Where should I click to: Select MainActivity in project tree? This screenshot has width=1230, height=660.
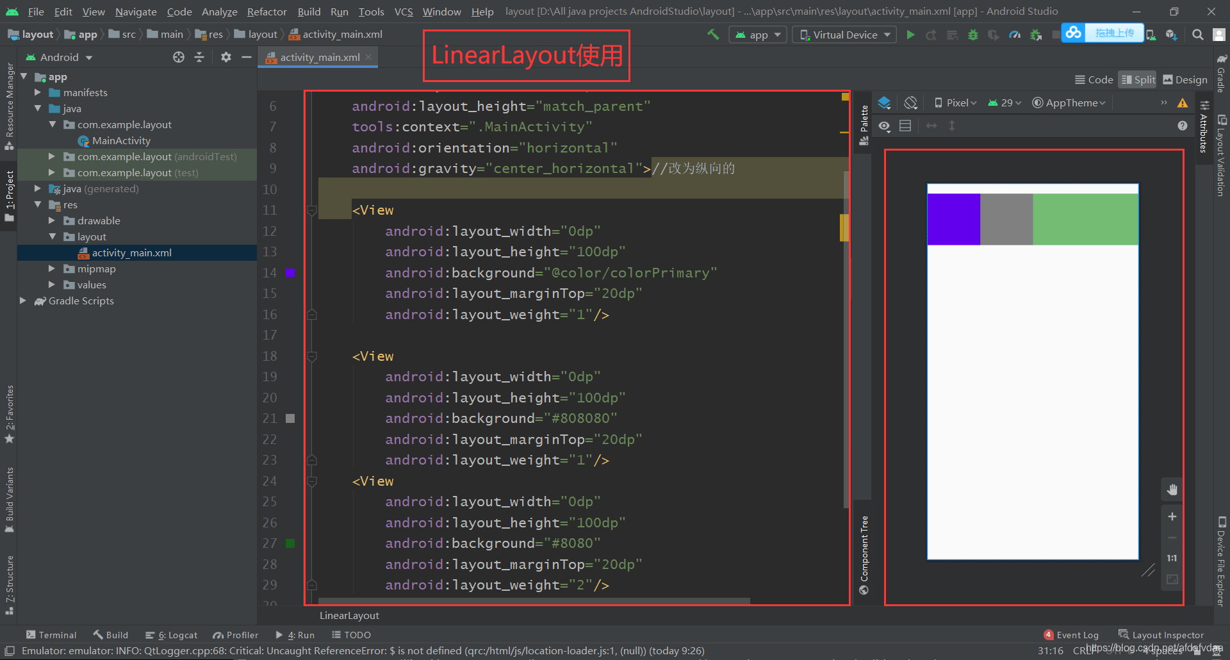(x=121, y=140)
